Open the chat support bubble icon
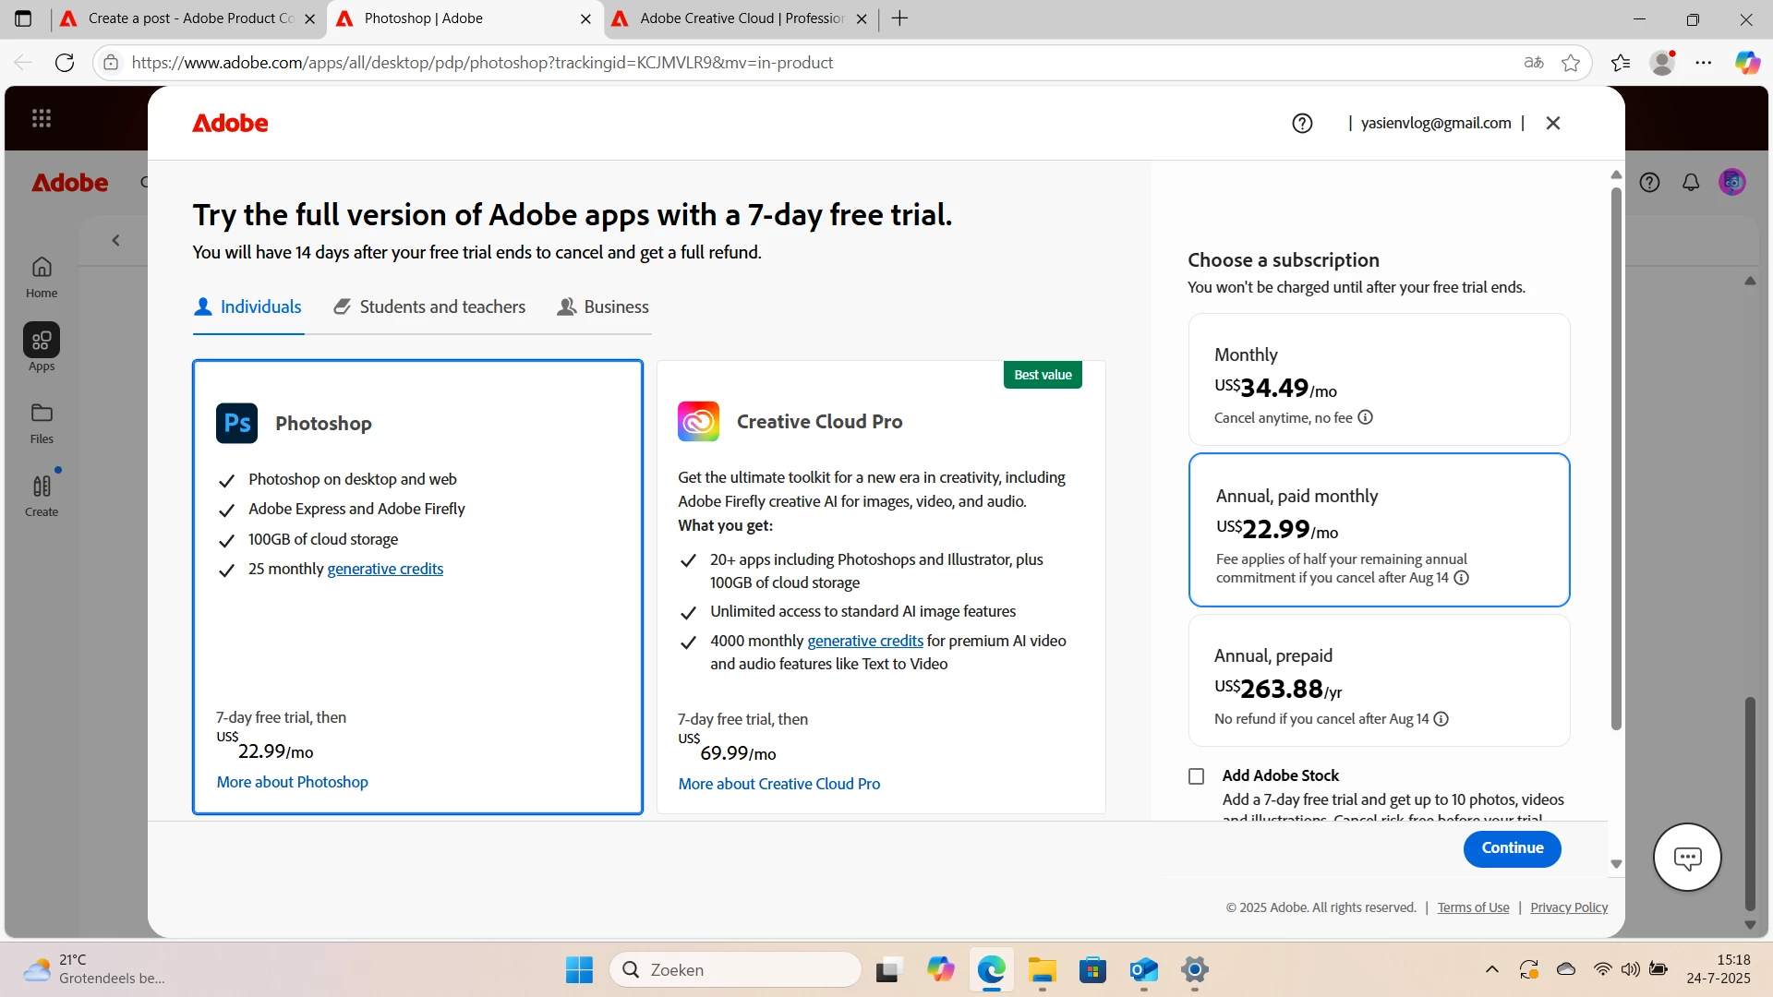Image resolution: width=1773 pixels, height=997 pixels. [1687, 858]
